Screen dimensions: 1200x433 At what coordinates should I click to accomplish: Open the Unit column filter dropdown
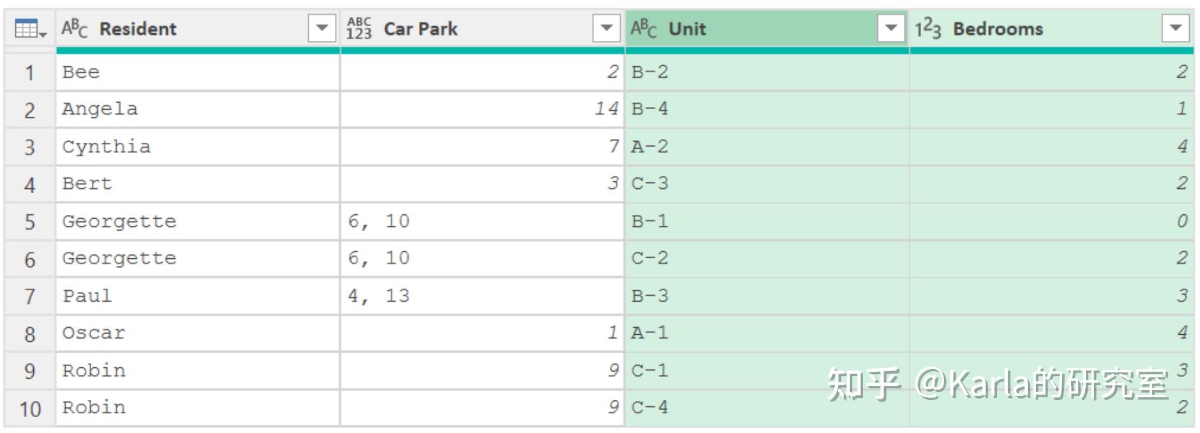click(891, 28)
